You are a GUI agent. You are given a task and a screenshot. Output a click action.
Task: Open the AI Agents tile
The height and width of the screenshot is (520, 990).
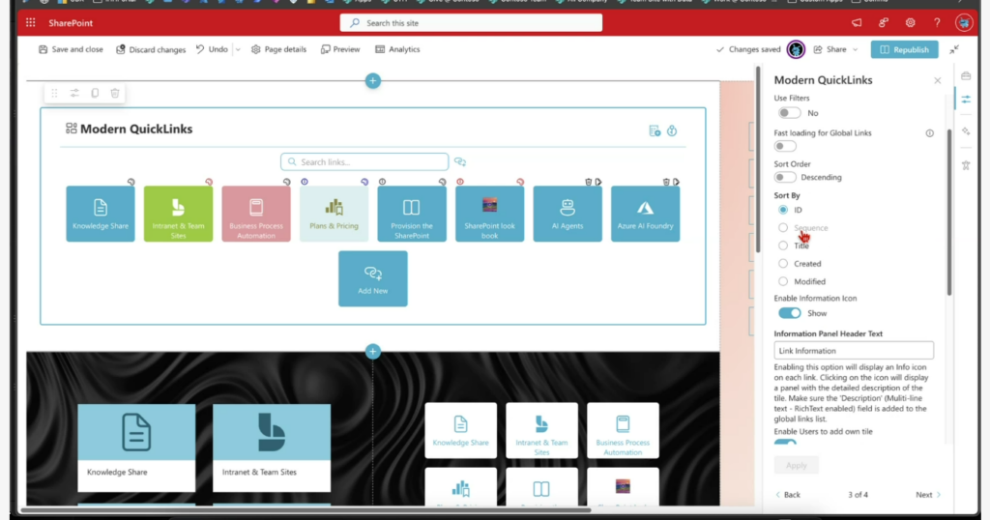(568, 214)
